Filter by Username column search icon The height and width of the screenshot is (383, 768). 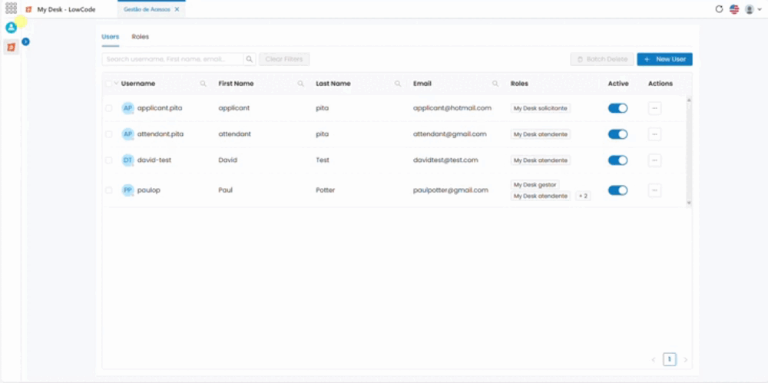204,84
